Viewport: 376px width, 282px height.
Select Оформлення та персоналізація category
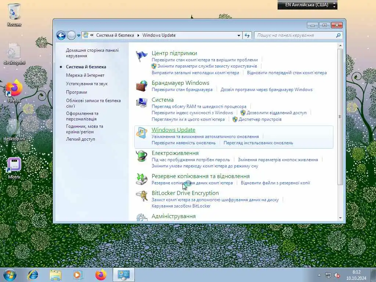click(x=82, y=116)
